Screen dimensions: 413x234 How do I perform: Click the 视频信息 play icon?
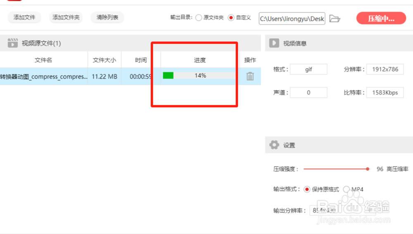274,43
